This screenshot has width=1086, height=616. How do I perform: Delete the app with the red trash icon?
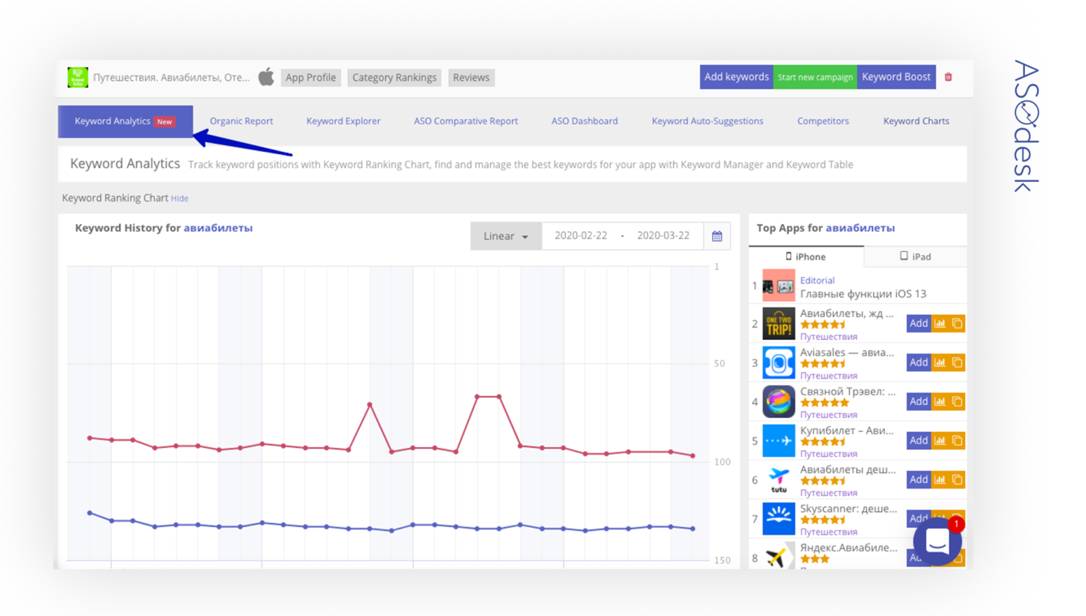(x=948, y=77)
